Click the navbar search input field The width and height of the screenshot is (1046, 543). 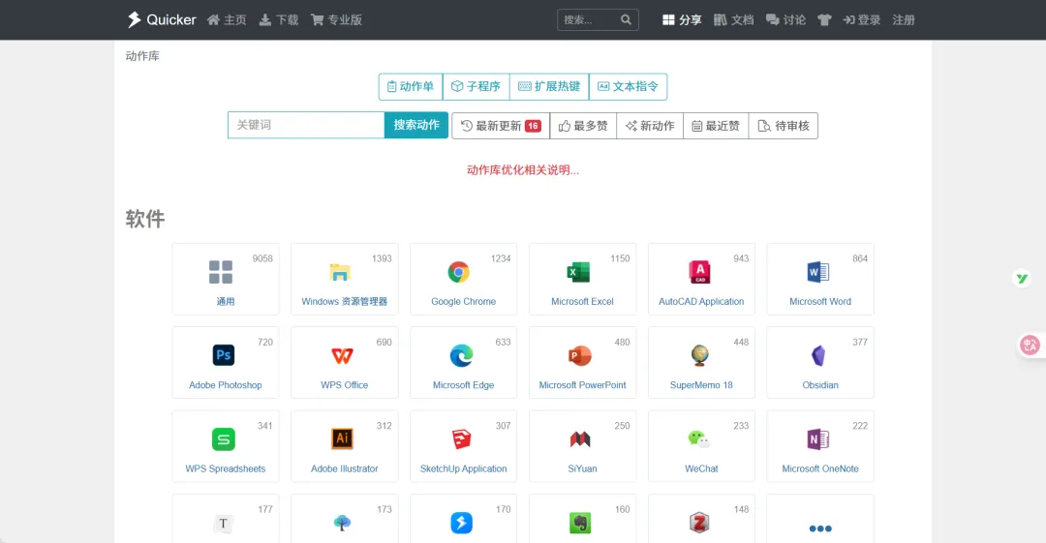(589, 20)
